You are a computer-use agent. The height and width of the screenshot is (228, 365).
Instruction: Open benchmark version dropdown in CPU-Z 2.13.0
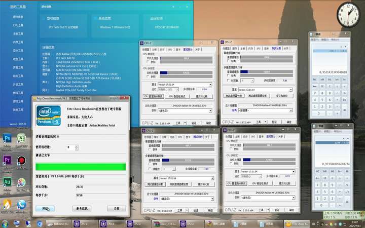[268, 171]
